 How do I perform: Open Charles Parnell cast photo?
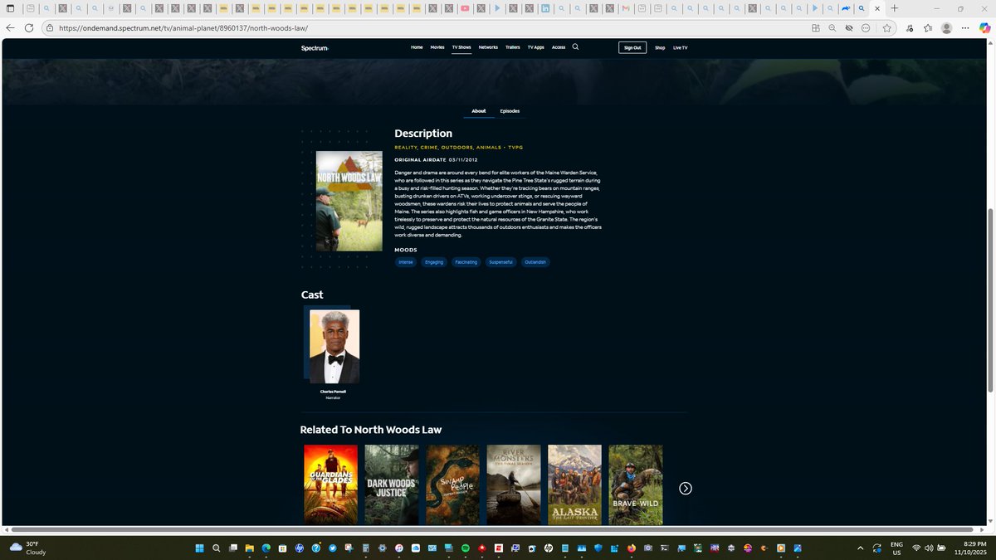pos(334,347)
